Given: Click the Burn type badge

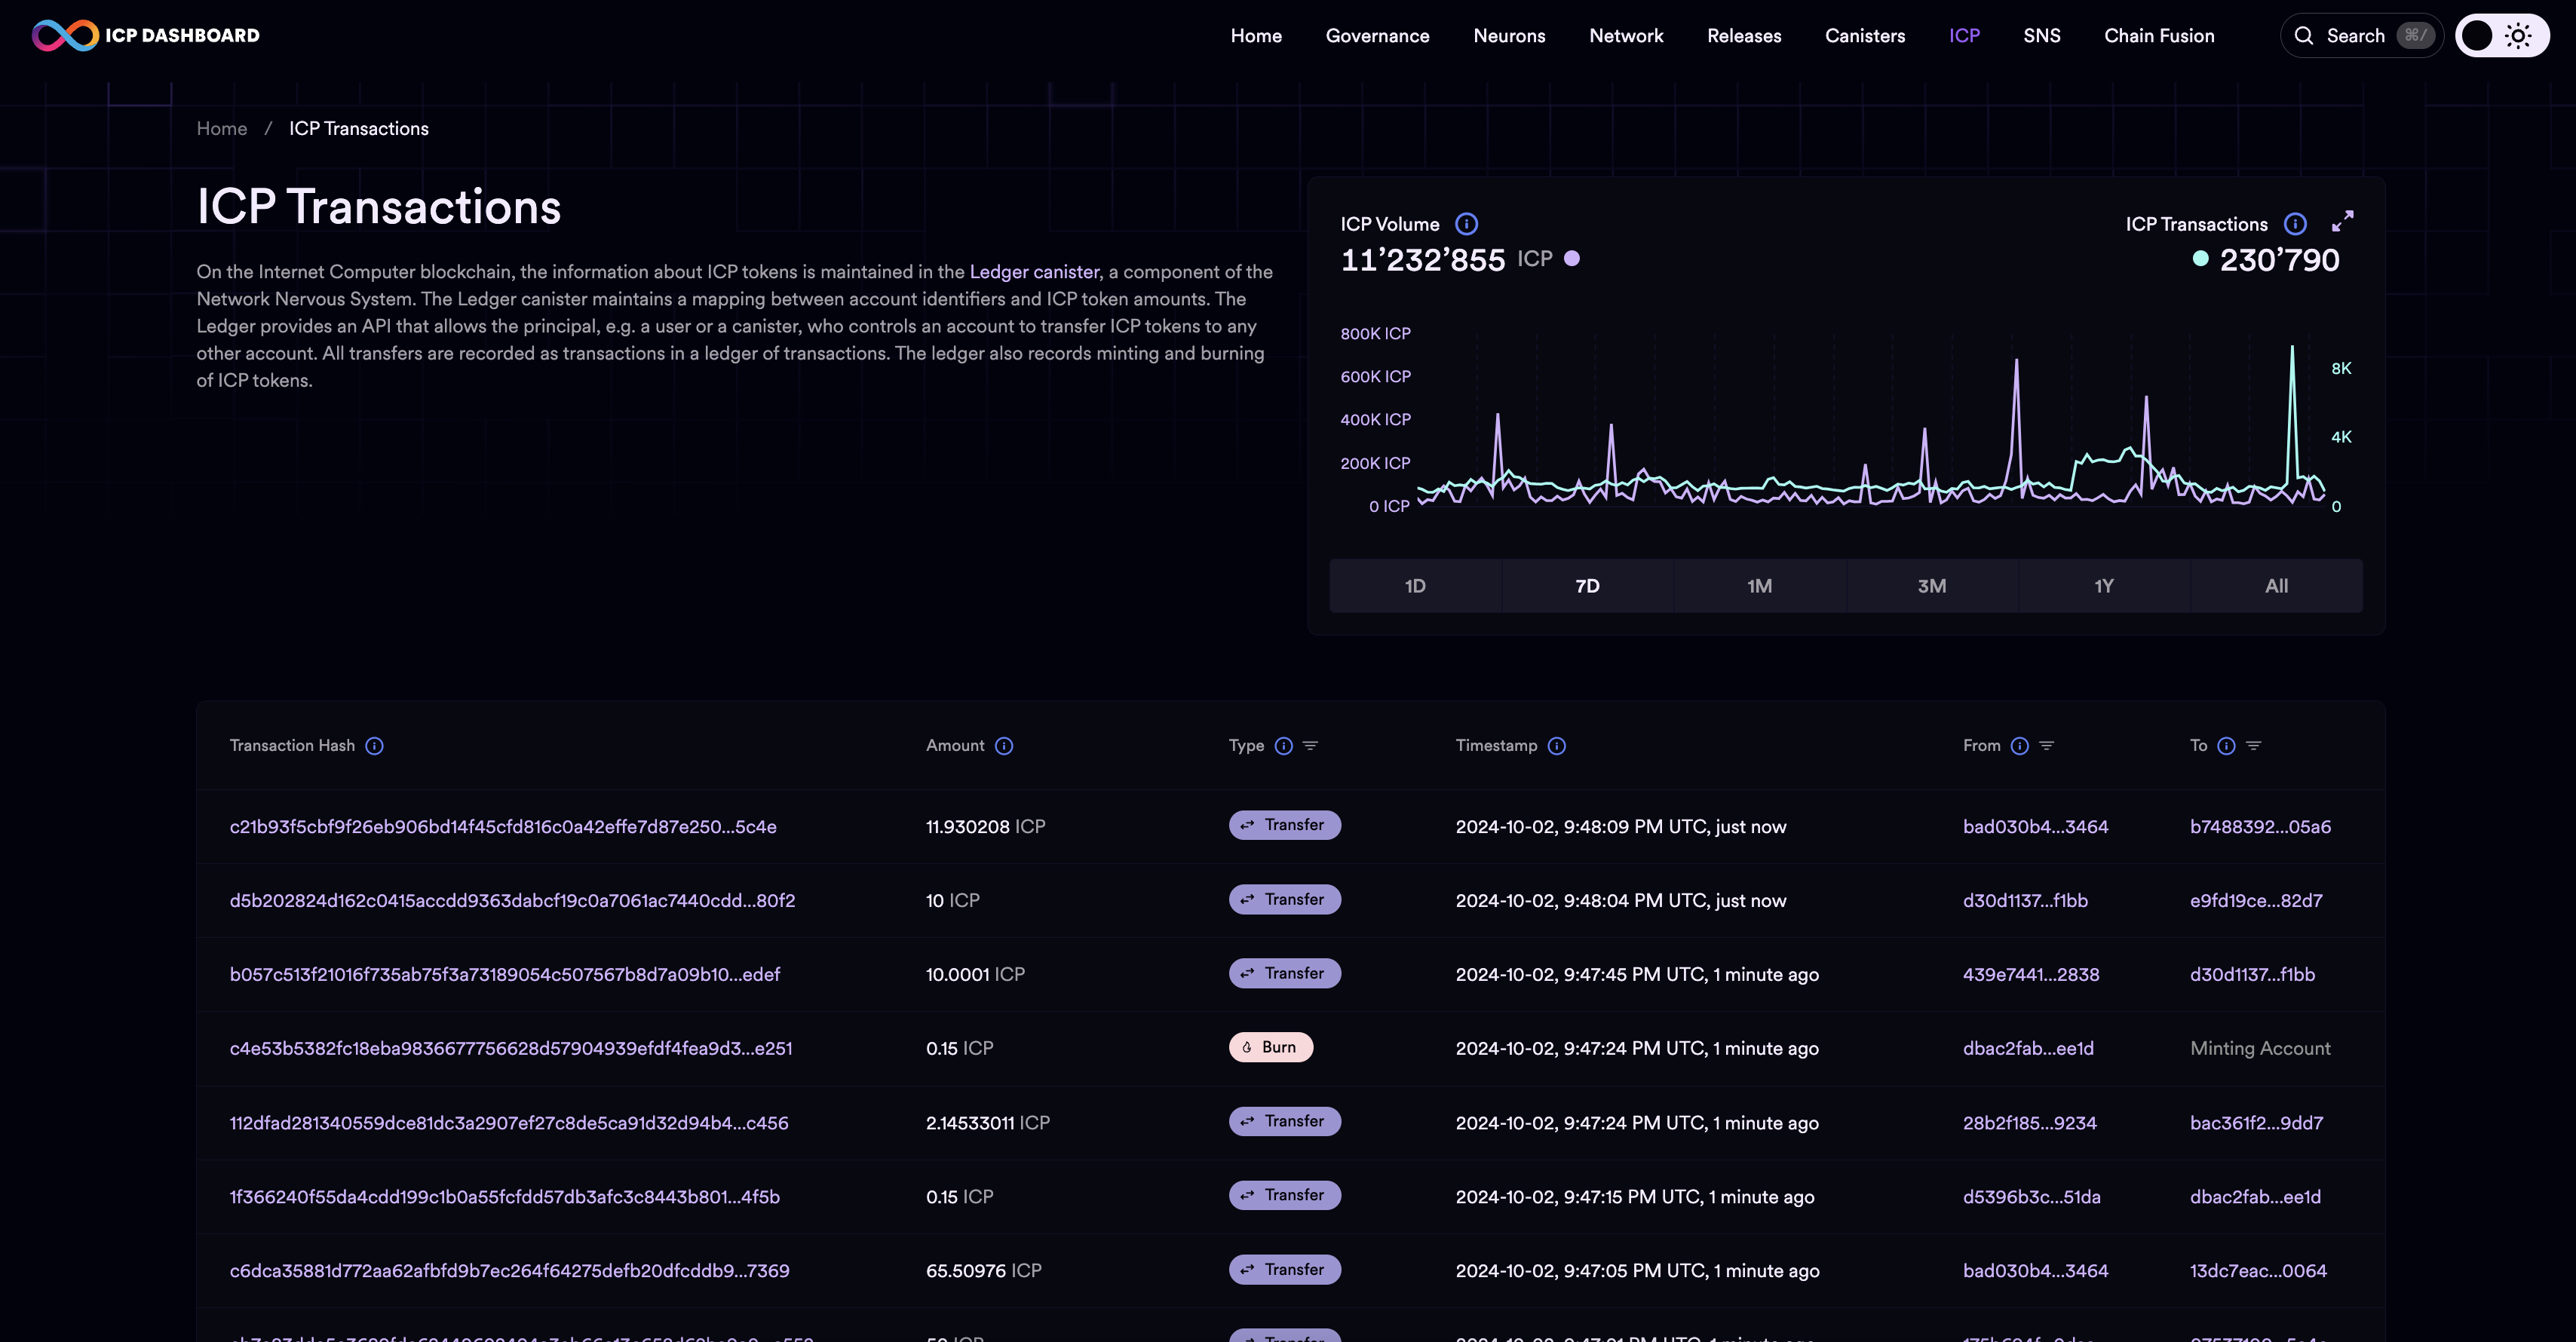Looking at the screenshot, I should click(x=1270, y=1047).
